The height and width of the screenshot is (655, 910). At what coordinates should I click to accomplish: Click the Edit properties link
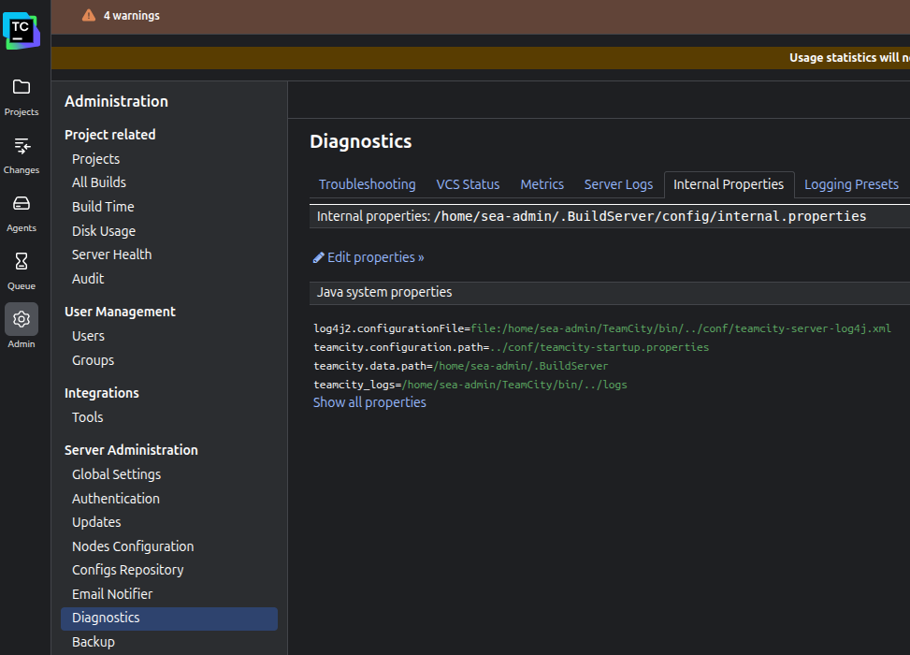[x=375, y=257]
